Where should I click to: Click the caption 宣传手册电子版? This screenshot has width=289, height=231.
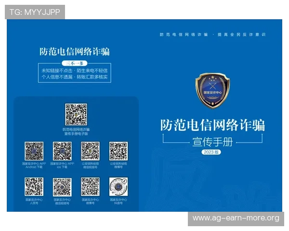click(x=76, y=134)
